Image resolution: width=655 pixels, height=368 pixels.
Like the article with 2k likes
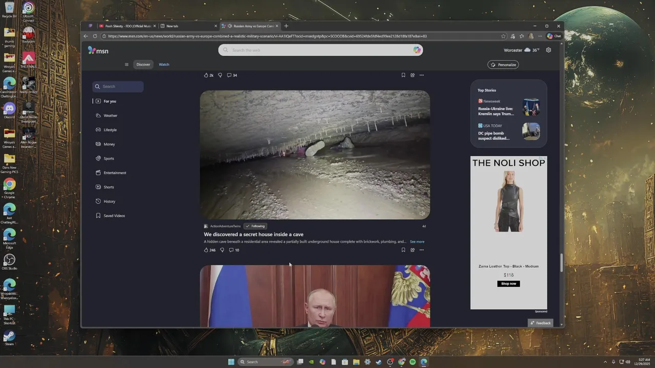(x=209, y=75)
